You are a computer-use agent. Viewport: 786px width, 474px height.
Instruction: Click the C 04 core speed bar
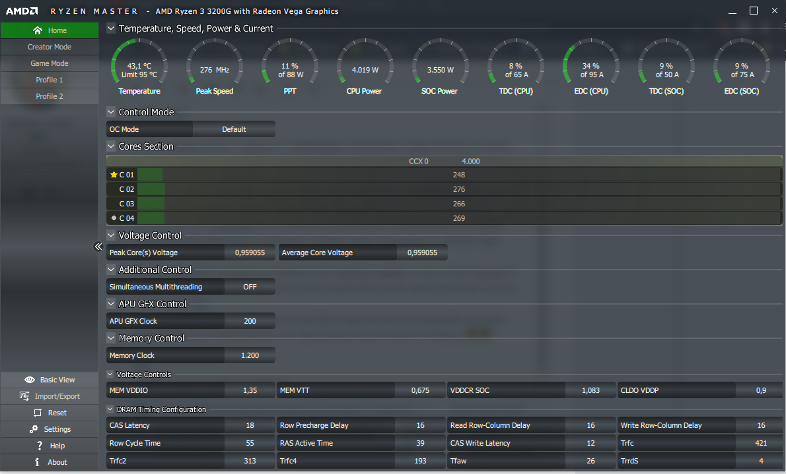[459, 218]
